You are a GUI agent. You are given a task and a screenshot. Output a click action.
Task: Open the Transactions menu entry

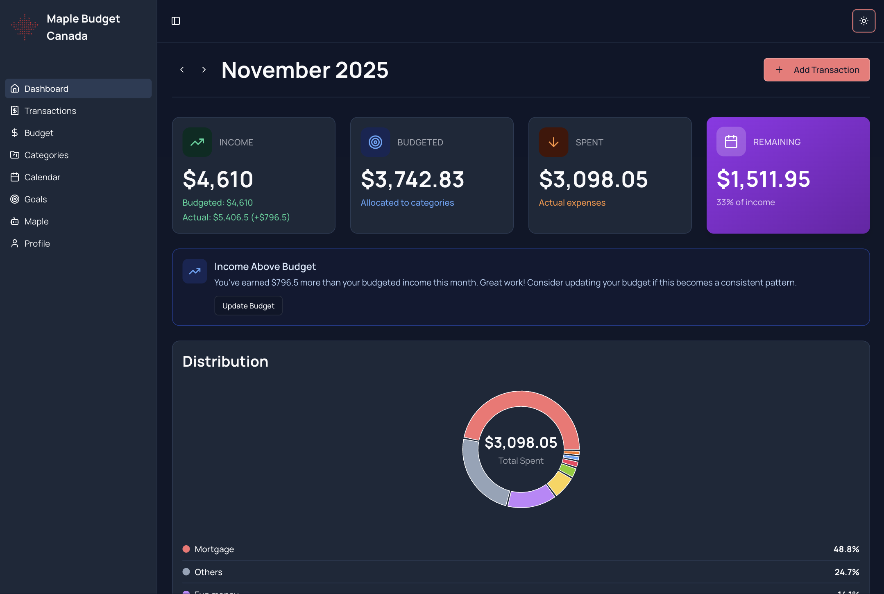coord(50,111)
